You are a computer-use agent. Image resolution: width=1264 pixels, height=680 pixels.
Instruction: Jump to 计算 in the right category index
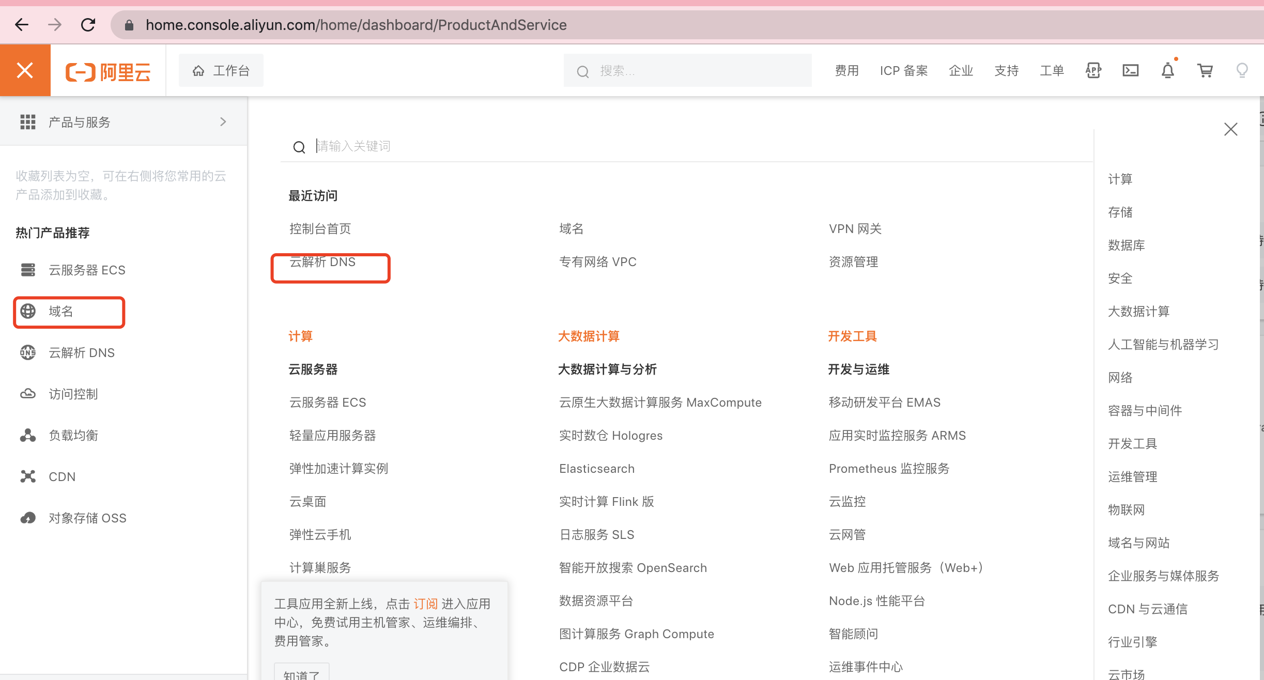click(1120, 179)
